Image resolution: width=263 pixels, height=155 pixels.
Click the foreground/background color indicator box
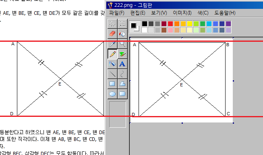pyautogui.click(x=135, y=27)
